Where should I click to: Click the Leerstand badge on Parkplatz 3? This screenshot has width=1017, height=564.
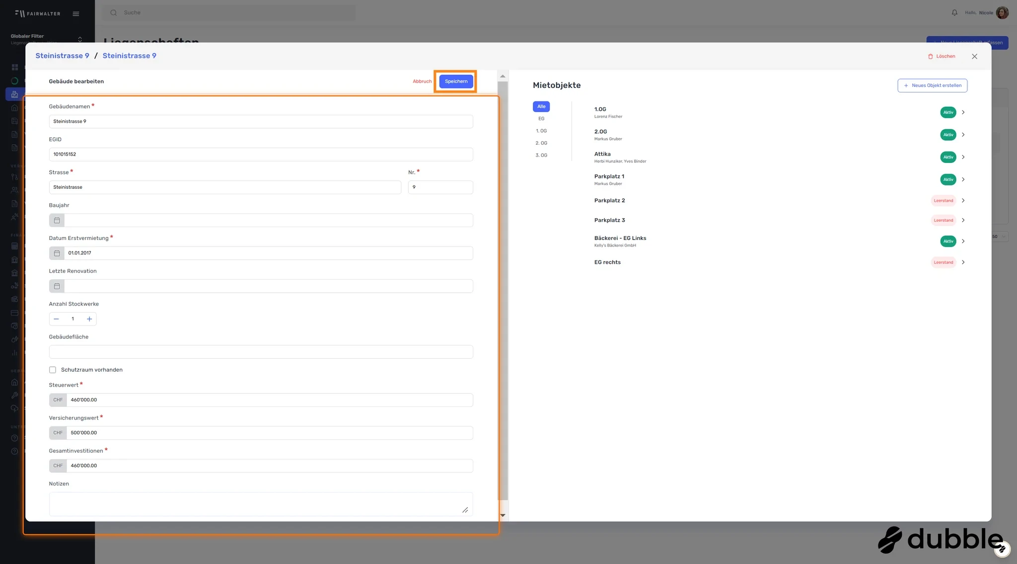pyautogui.click(x=943, y=220)
